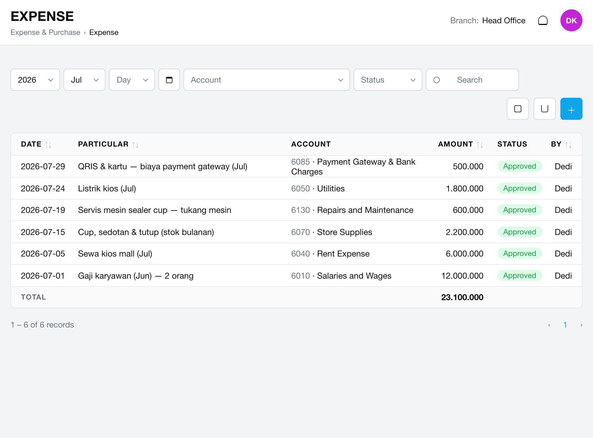Click the 1 – 6 of 6 records label
Screen dimensions: 593x438
coord(42,325)
